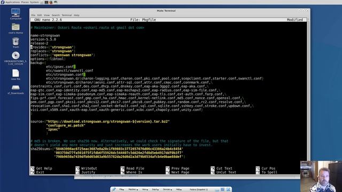This screenshot has width=342, height=192.
Task: Click the Maintainer comment line
Action: click(x=87, y=28)
